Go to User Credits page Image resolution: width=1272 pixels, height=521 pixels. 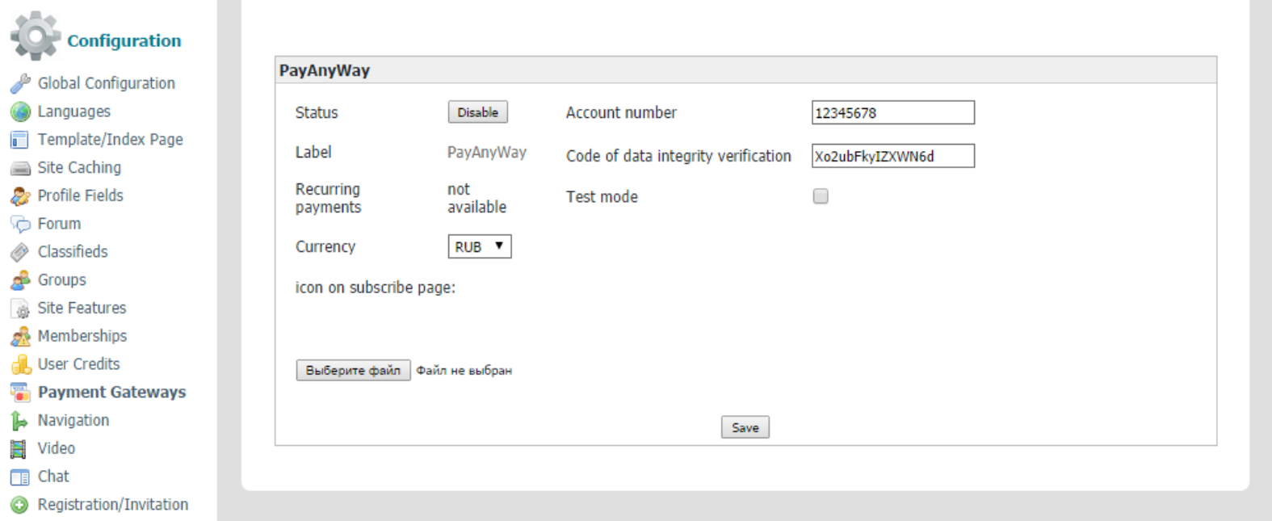coord(79,364)
